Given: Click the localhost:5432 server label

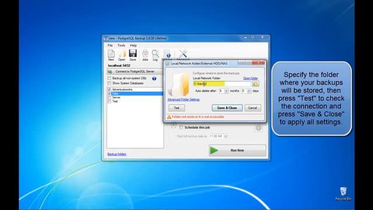Looking at the screenshot, I should pyautogui.click(x=119, y=65).
